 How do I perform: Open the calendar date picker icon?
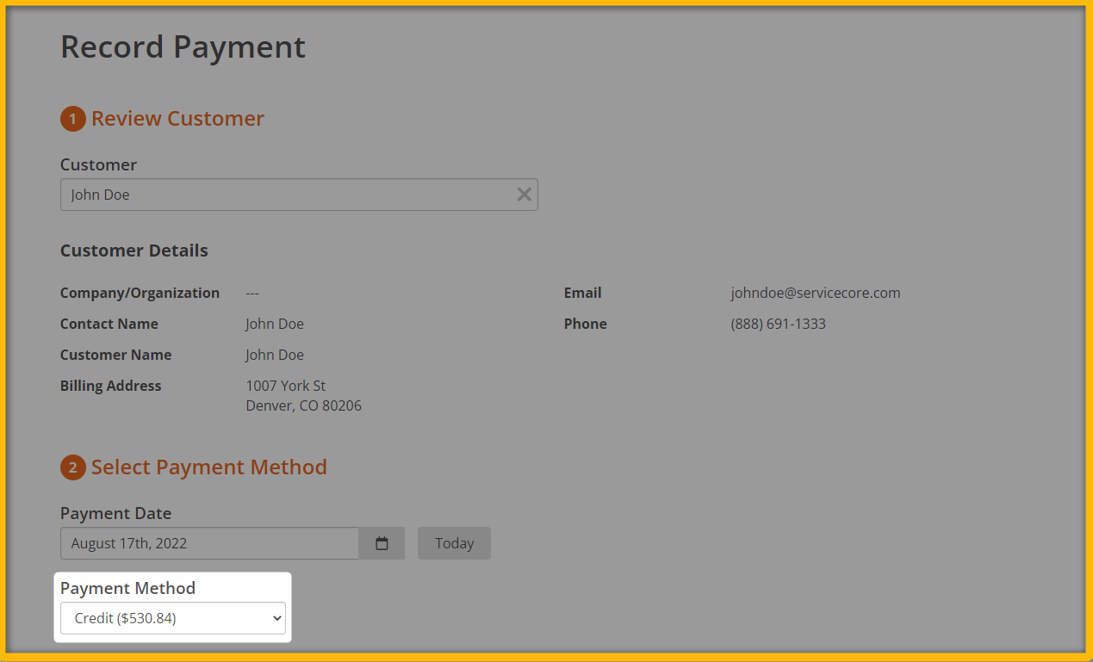tap(382, 543)
